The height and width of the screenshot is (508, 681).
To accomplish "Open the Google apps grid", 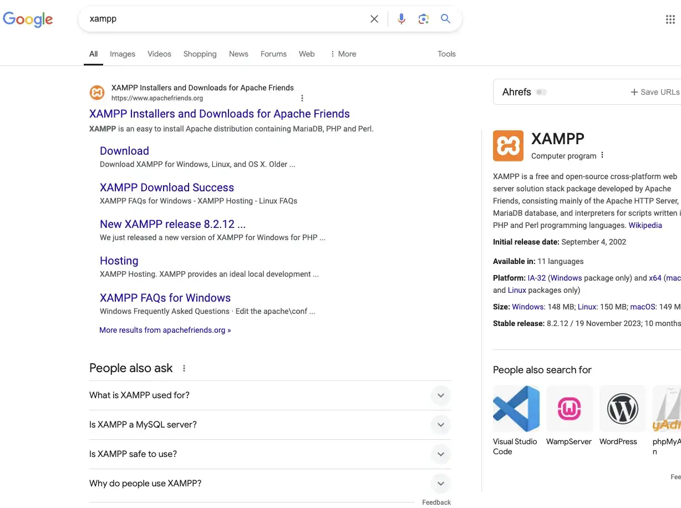I will point(670,19).
